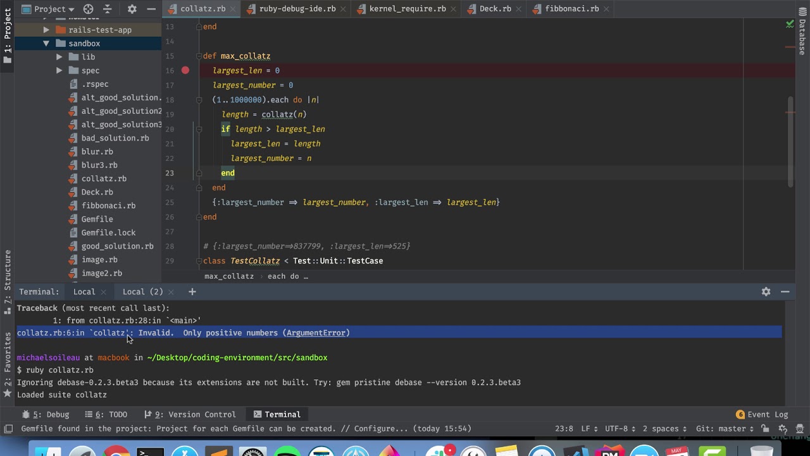Open the Event Log
This screenshot has height=456, width=810.
762,415
